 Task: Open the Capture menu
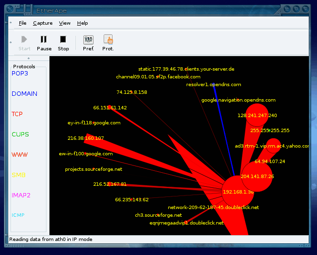43,23
